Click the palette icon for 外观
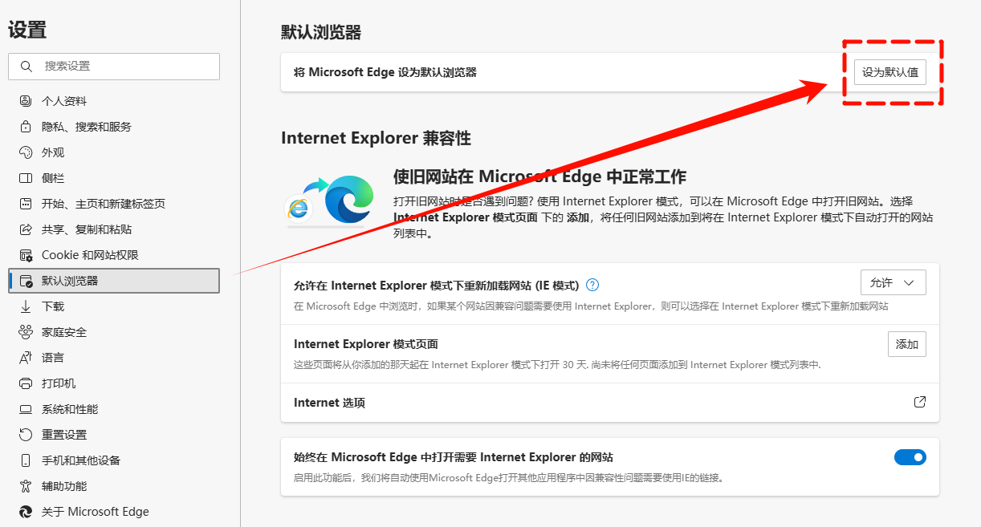Viewport: 981px width, 527px height. point(26,152)
